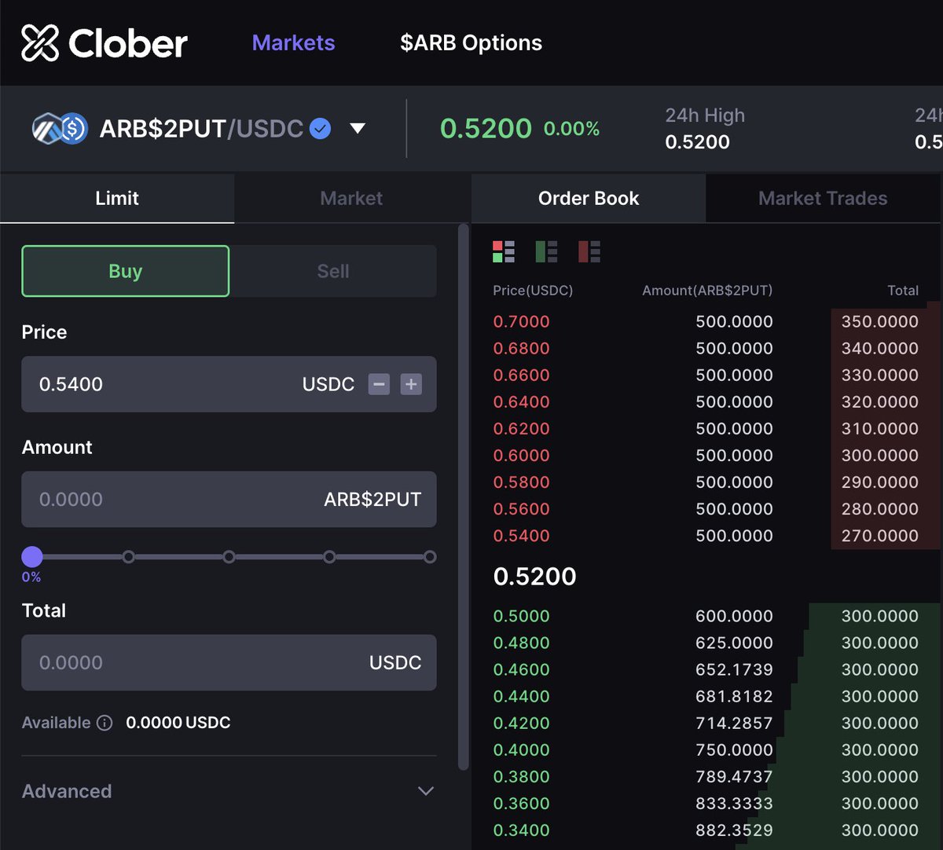Click the green 0.5200 last price header
Image resolution: width=943 pixels, height=850 pixels.
click(486, 128)
